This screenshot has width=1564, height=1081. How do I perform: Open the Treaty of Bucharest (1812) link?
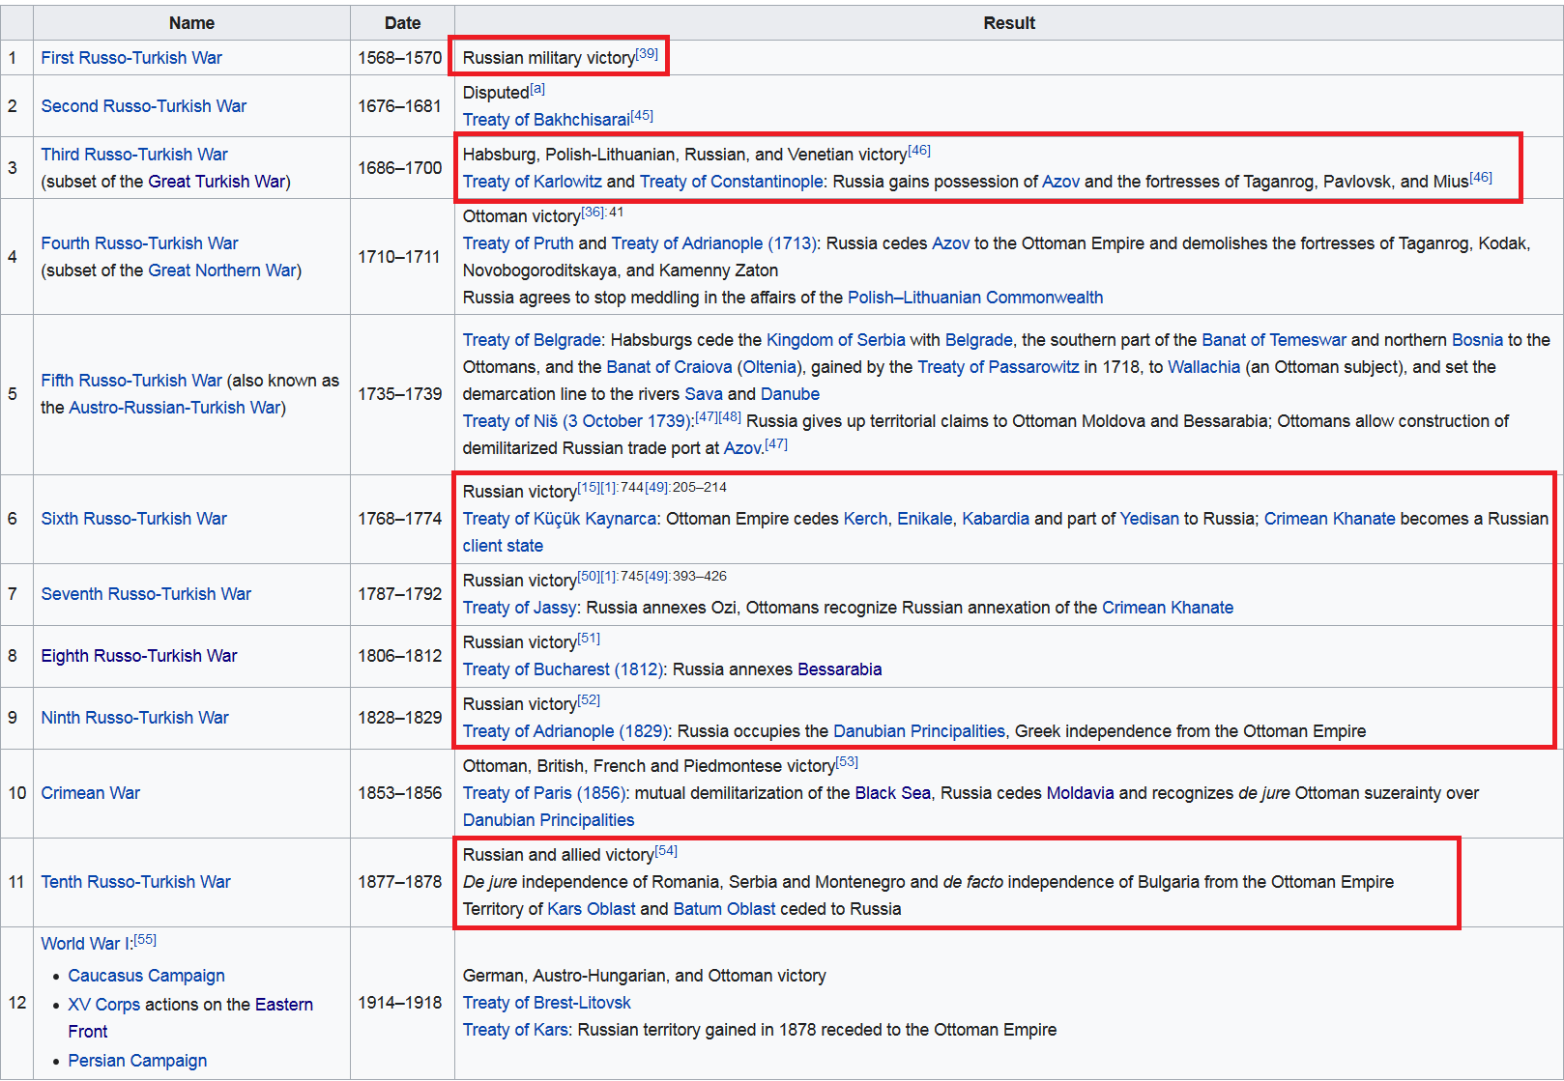point(563,669)
